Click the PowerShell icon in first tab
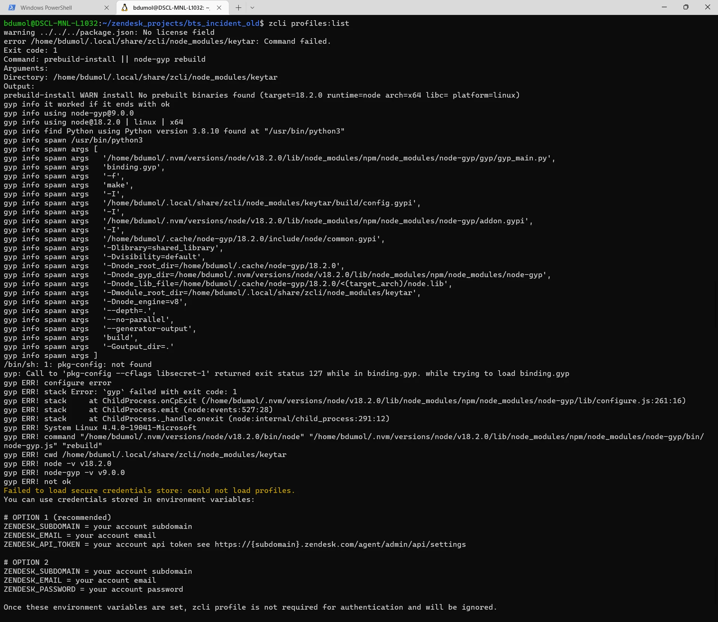The image size is (718, 622). pos(12,7)
